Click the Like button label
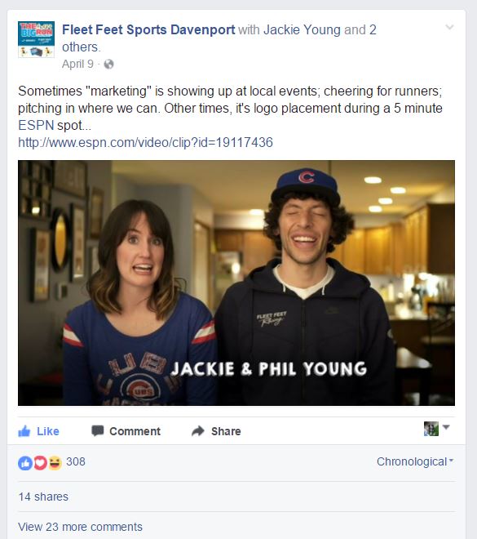This screenshot has height=539, width=477. [47, 431]
